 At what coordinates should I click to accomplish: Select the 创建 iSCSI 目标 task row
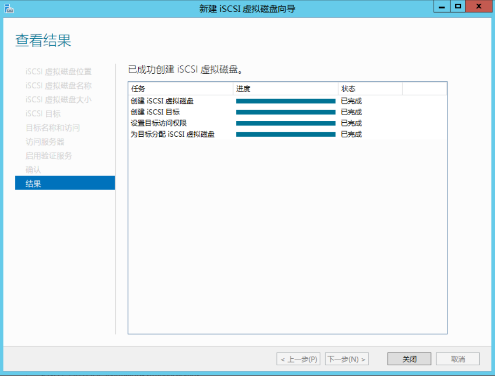point(288,112)
